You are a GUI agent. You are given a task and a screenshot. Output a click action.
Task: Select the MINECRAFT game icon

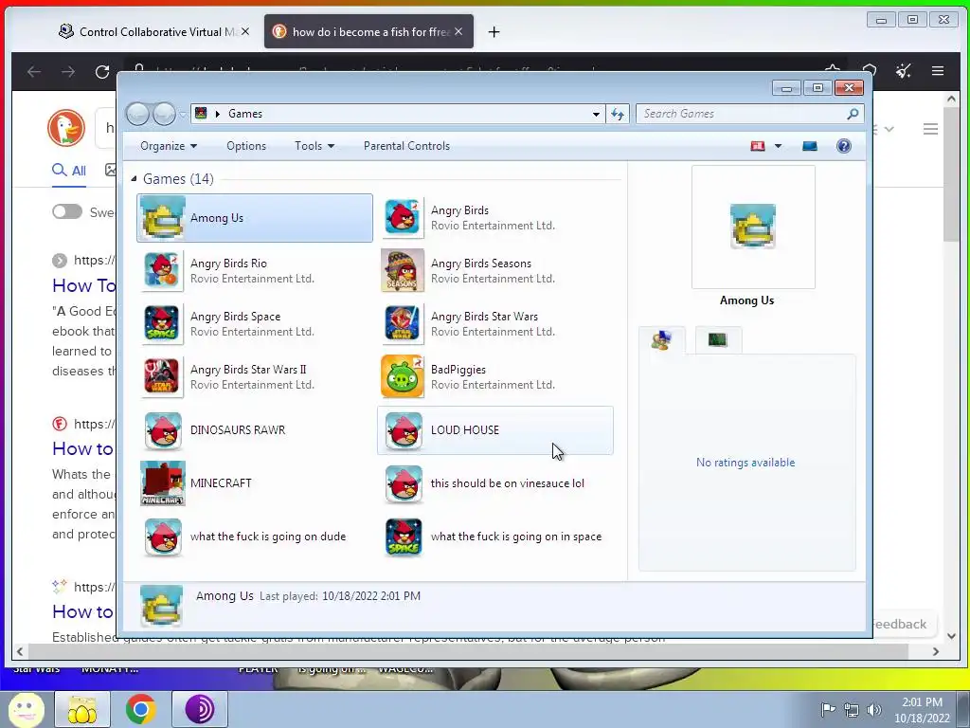coord(163,483)
